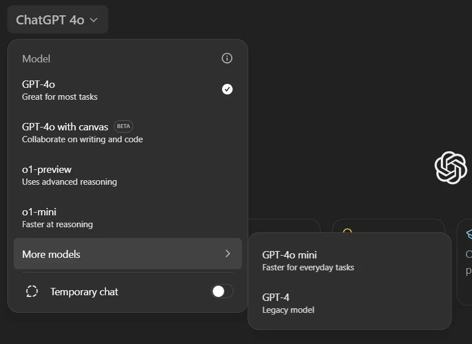Expand the More models submenu
Viewport: 472px width, 344px height.
(127, 254)
